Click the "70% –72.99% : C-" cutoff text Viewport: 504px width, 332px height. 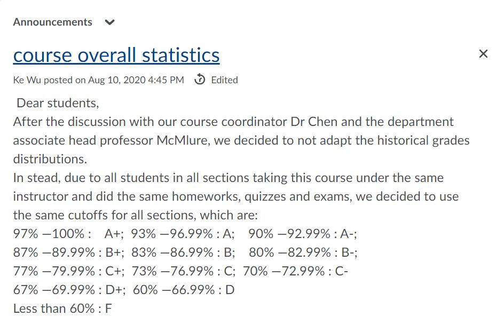point(295,271)
